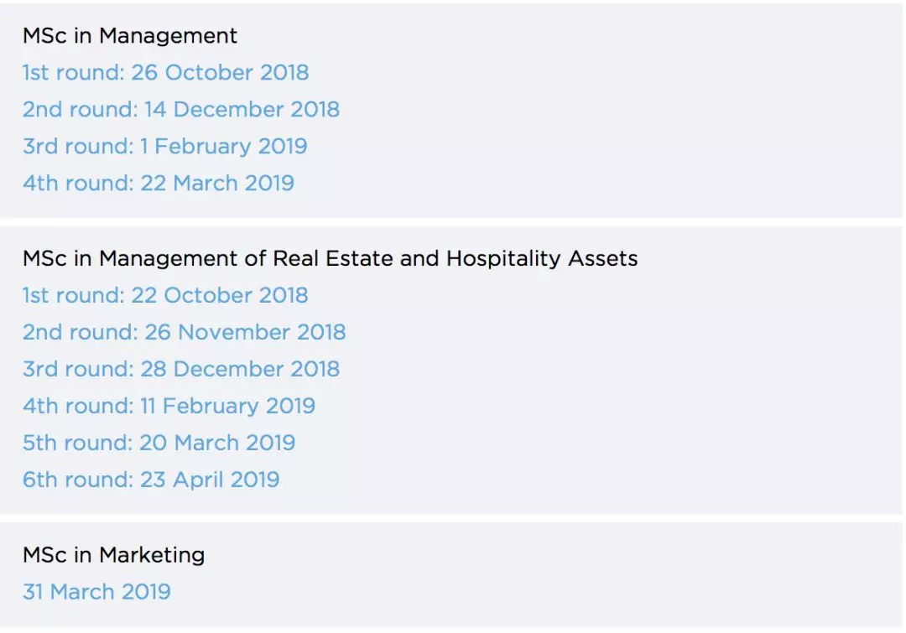The width and height of the screenshot is (906, 633).
Task: Click the "14 December 2018" date text
Action: click(242, 110)
